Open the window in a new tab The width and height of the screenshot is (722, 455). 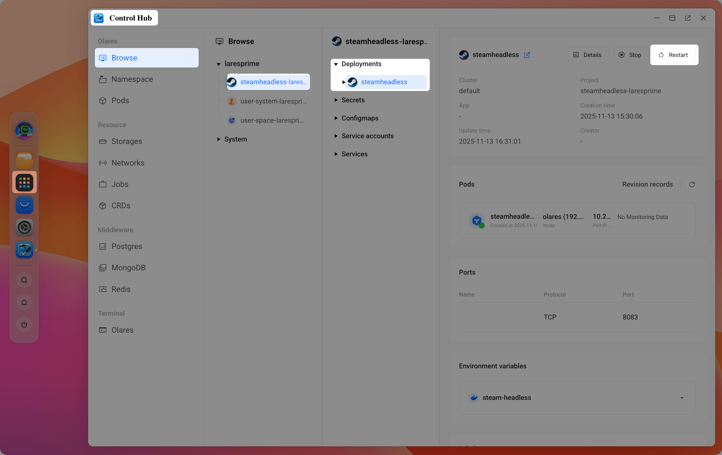coord(687,18)
